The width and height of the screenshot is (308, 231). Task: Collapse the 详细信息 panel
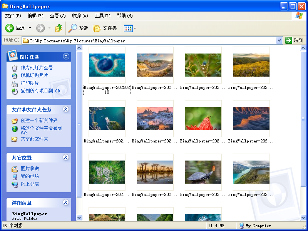tap(66, 202)
